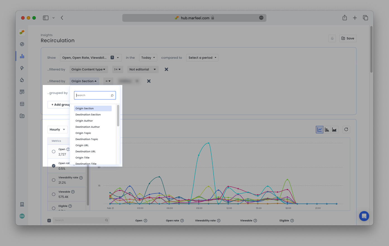Switch to the area chart visualization
Viewport: 389px width, 246px height.
pyautogui.click(x=334, y=129)
